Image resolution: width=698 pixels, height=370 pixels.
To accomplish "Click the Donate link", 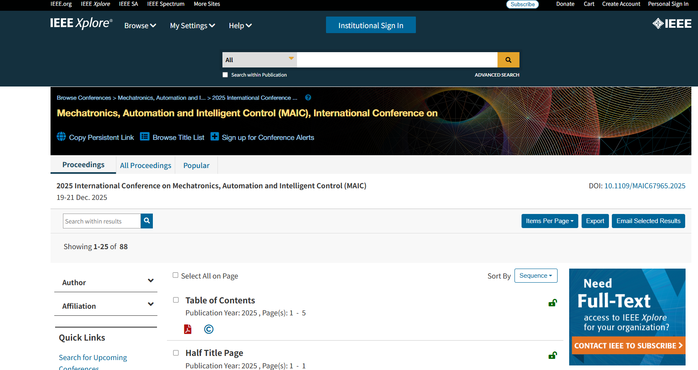I will tap(565, 4).
